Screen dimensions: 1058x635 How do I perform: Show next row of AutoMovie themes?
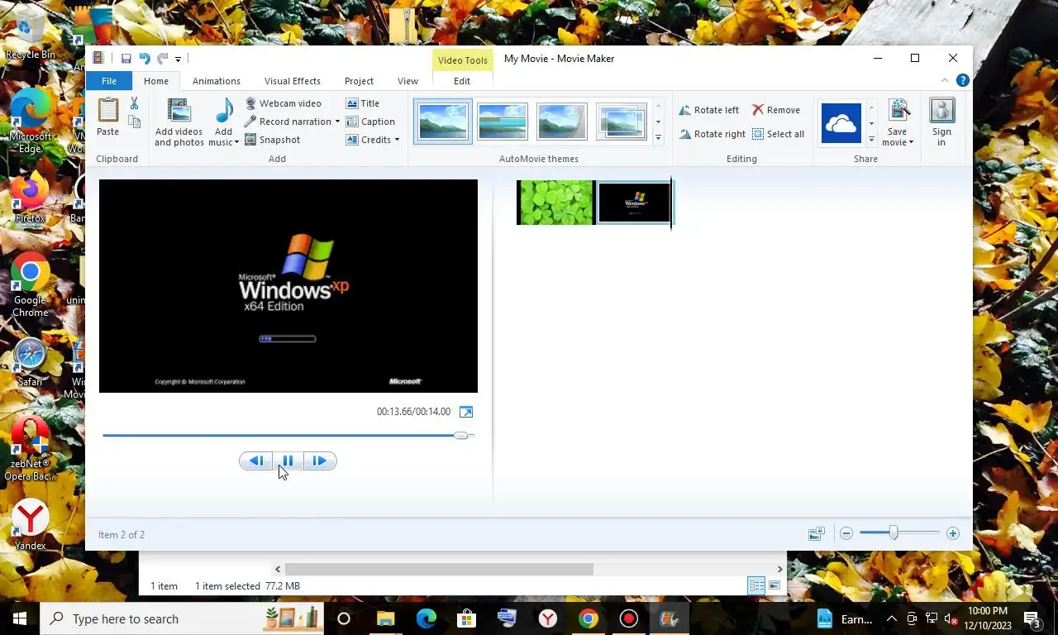point(658,122)
